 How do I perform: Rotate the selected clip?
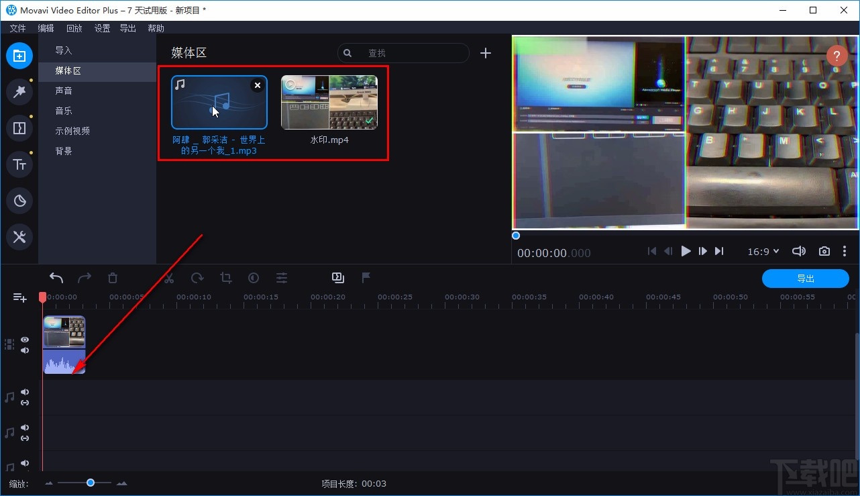pyautogui.click(x=197, y=278)
